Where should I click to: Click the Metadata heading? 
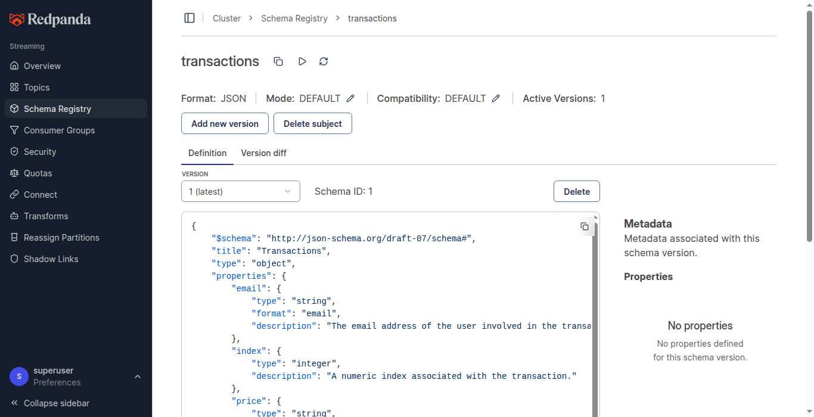[648, 223]
